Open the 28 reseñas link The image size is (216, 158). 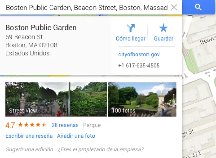65,125
